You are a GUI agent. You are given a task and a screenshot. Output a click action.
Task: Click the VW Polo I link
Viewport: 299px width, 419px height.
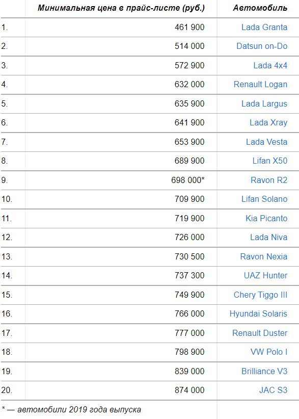click(x=269, y=352)
